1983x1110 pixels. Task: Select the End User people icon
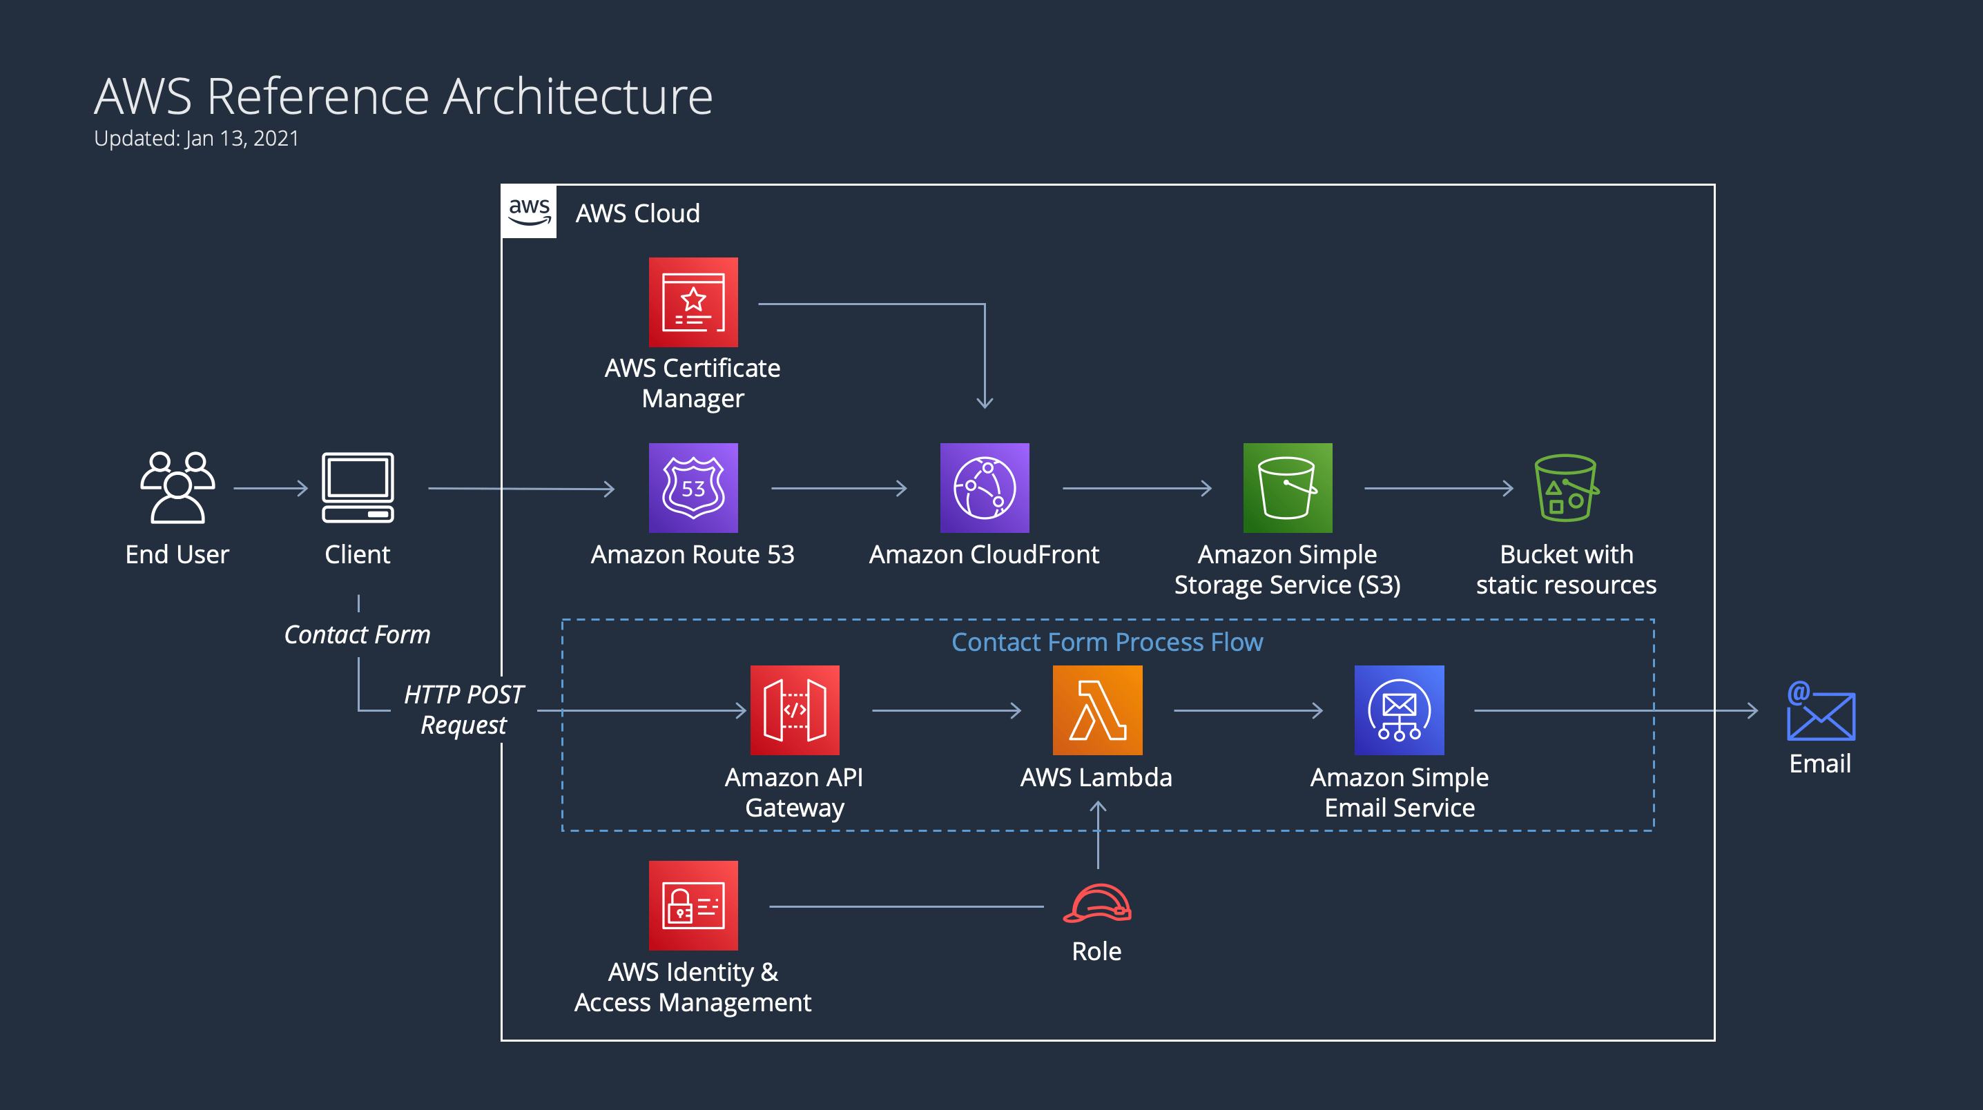coord(177,487)
